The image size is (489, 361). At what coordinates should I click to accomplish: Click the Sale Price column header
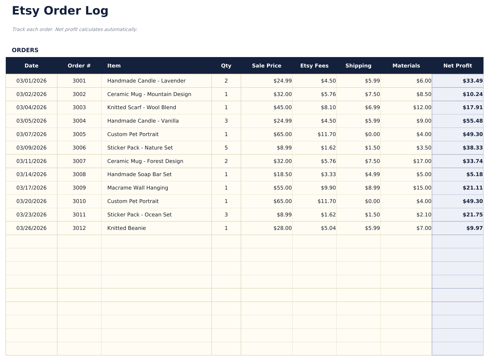click(266, 66)
